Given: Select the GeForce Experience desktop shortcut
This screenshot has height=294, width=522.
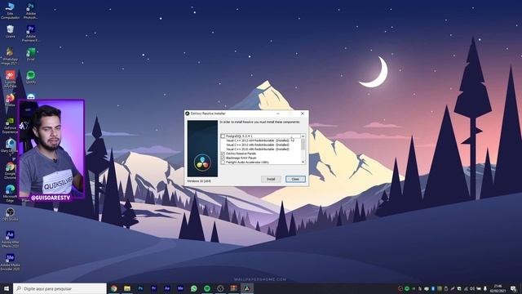Looking at the screenshot, I should click(10, 125).
